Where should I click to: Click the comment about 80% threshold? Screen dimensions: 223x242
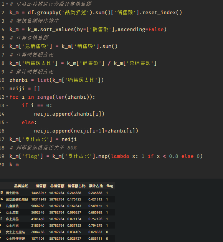click(x=43, y=148)
